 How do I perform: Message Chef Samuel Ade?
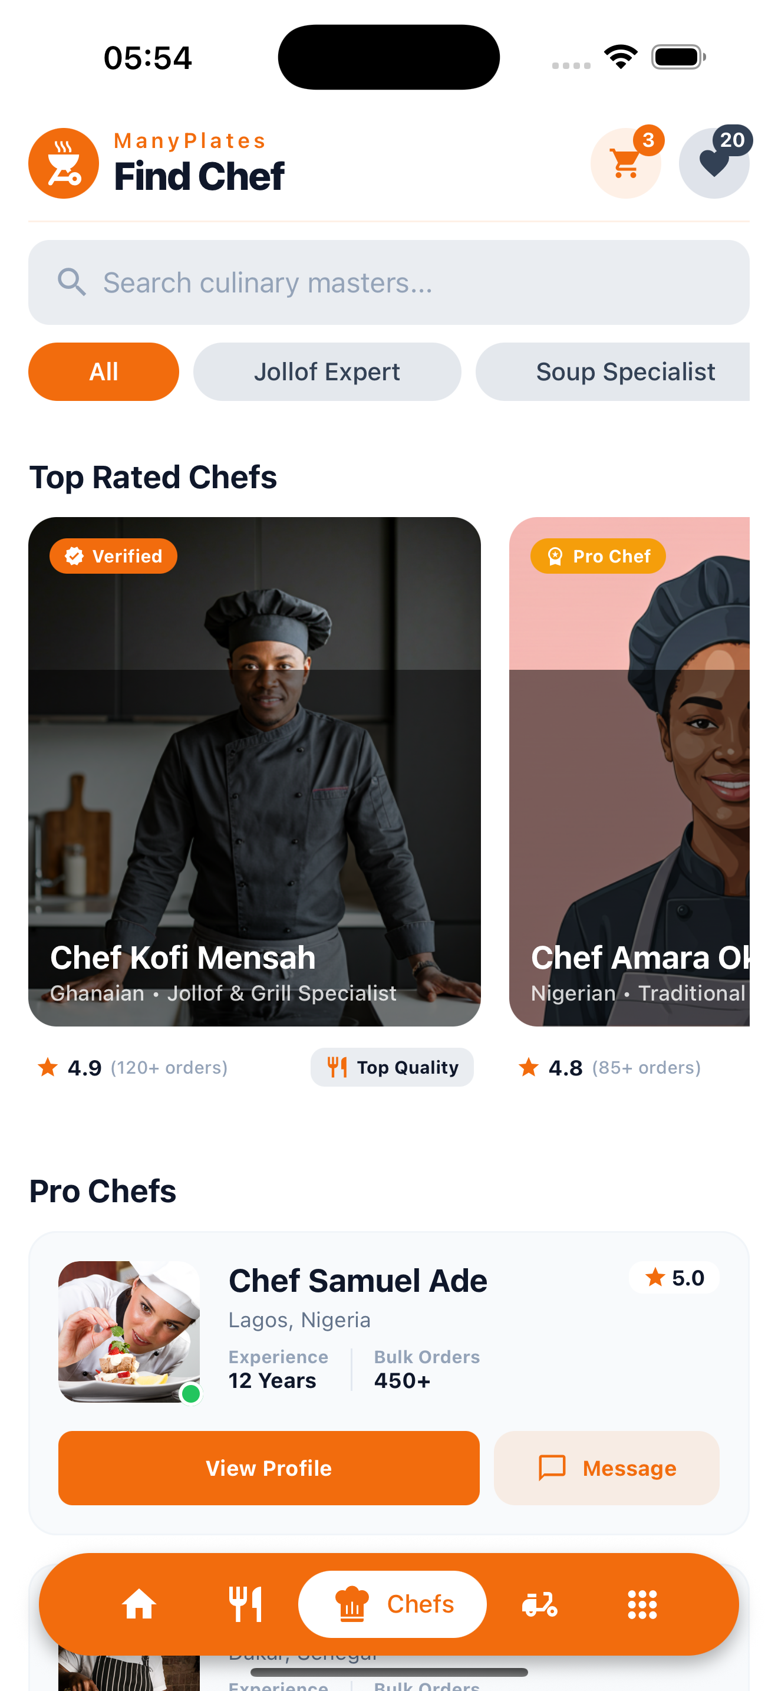tap(606, 1468)
